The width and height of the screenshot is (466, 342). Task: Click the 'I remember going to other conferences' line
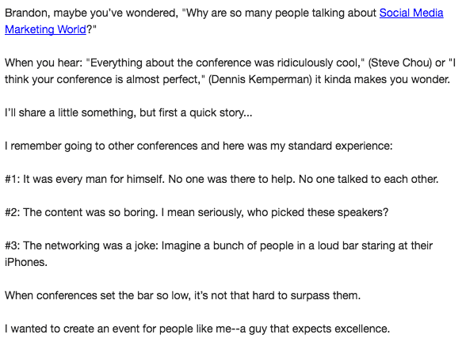198,146
